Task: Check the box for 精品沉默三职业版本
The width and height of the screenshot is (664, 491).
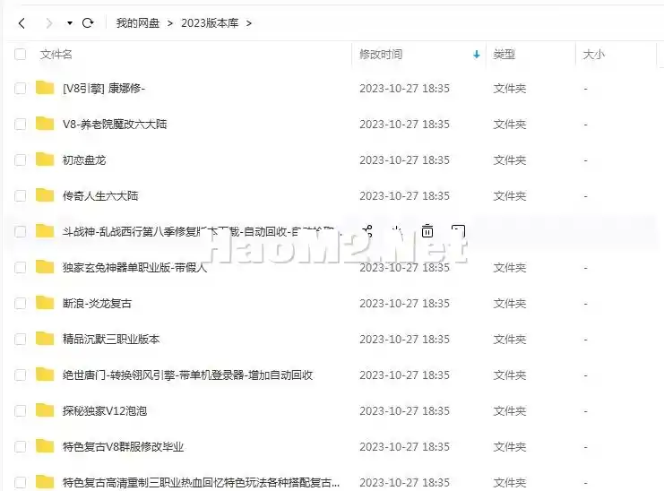Action: 21,339
